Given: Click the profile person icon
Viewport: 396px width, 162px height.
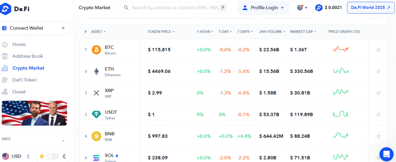Looking at the screenshot, I should coord(245,8).
